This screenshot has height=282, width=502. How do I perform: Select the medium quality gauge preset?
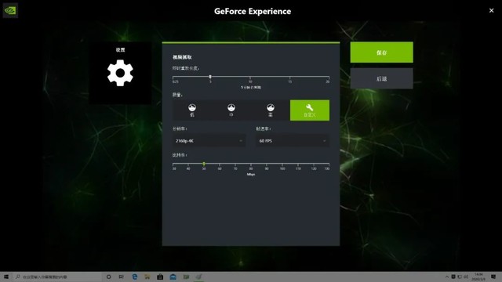231,110
